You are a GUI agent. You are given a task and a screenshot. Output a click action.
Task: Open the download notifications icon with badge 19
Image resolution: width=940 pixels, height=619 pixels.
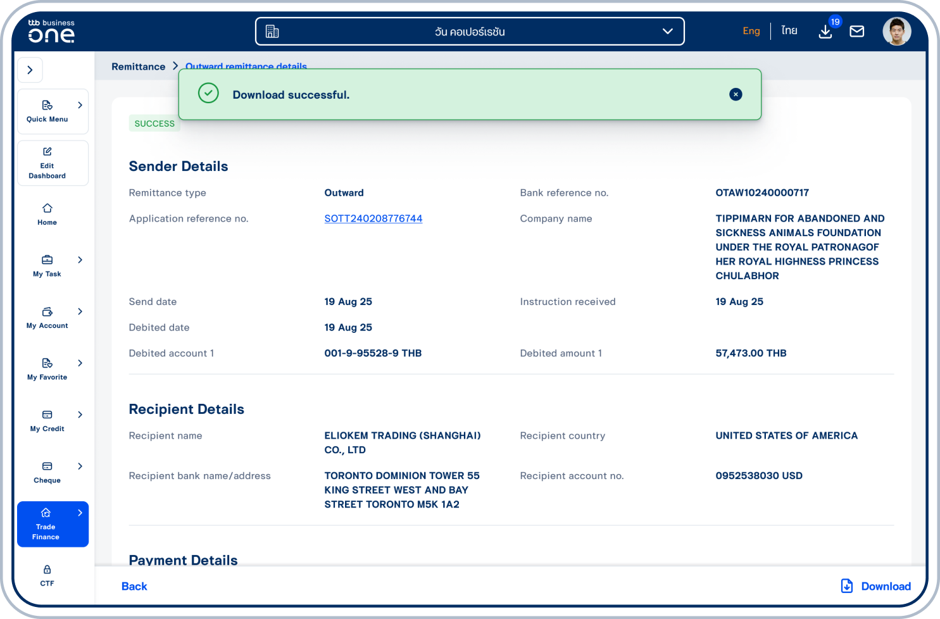pyautogui.click(x=825, y=31)
